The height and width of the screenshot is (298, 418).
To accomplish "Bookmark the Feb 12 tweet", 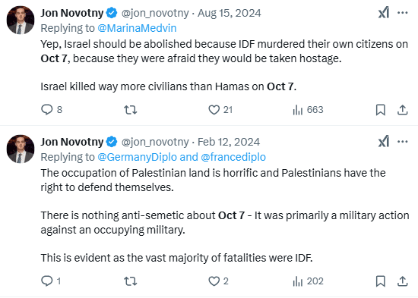I will (381, 281).
